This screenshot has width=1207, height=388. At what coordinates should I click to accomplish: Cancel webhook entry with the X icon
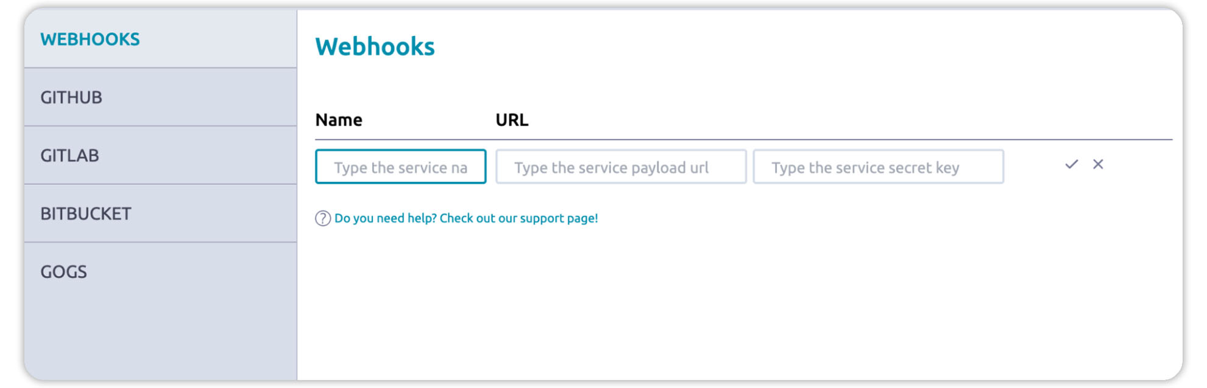pyautogui.click(x=1098, y=165)
